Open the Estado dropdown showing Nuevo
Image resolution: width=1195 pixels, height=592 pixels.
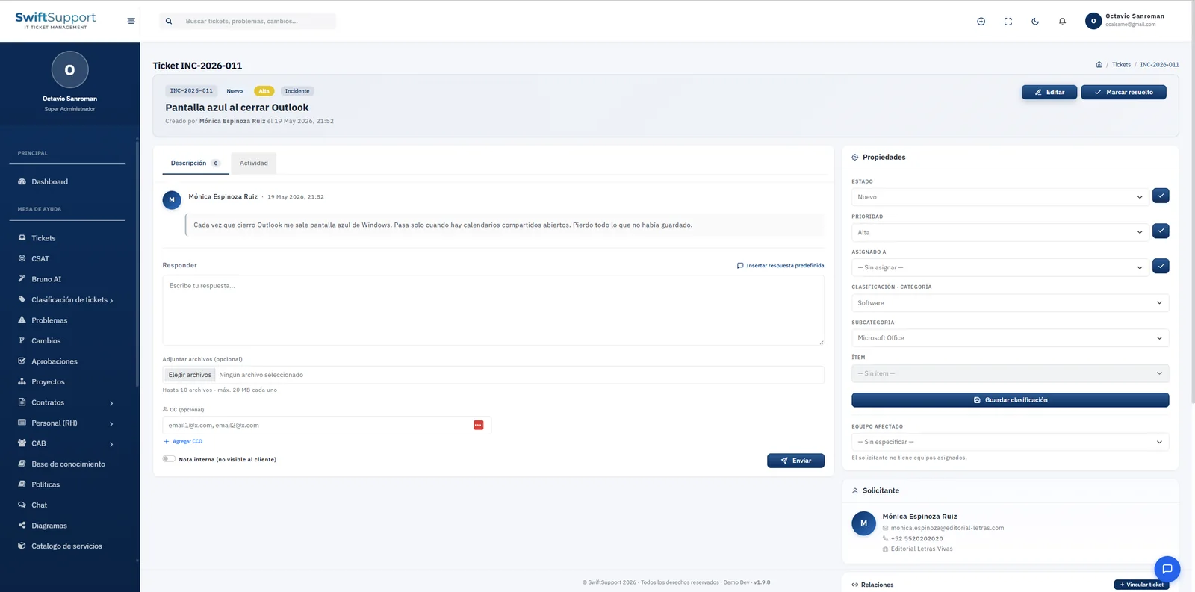(999, 197)
